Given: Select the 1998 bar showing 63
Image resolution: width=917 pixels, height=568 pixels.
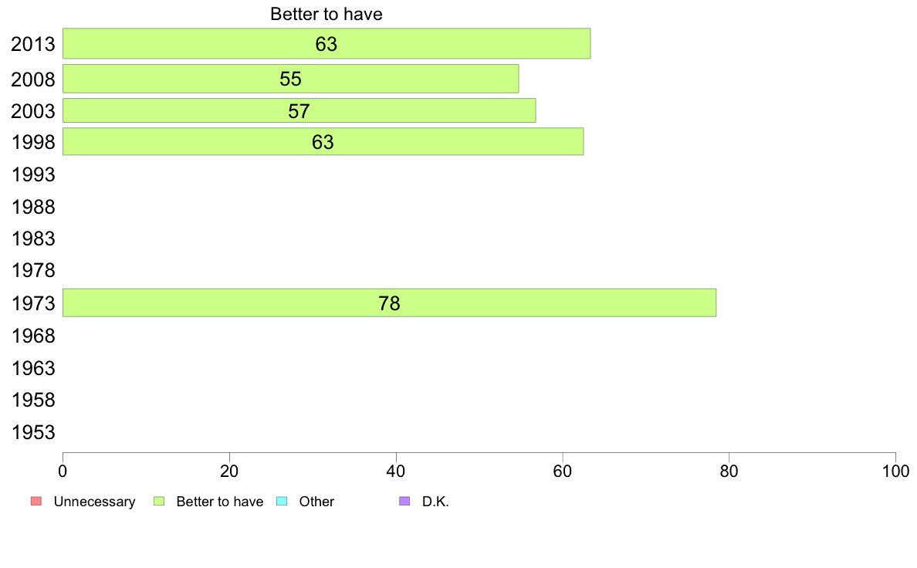Looking at the screenshot, I should click(323, 141).
